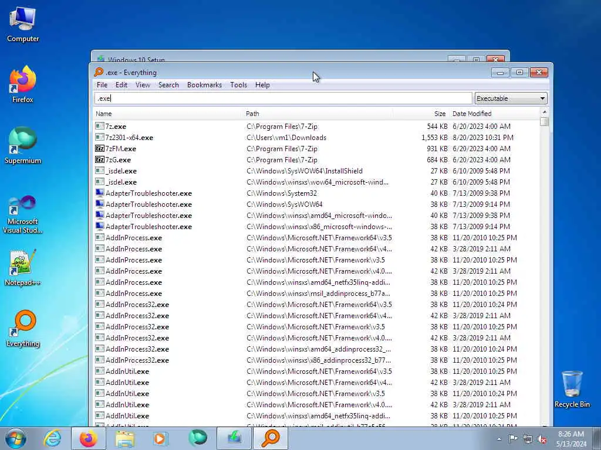This screenshot has height=450, width=601.
Task: Open the Tools menu
Action: 238,85
